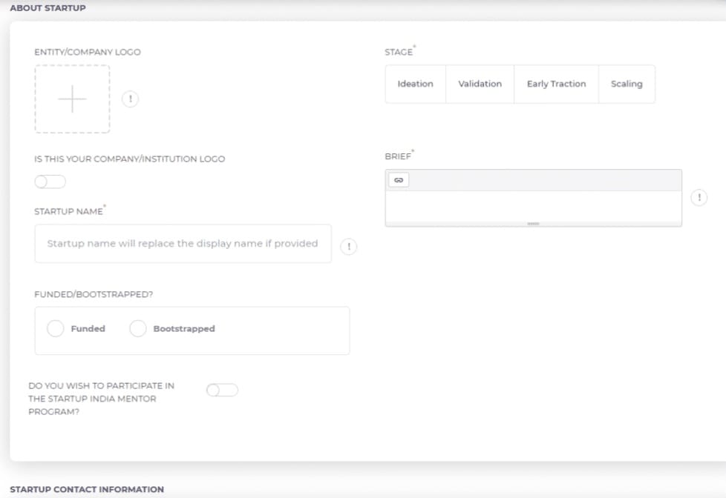The width and height of the screenshot is (726, 498).
Task: Click inside the Brief text area
Action: [533, 205]
